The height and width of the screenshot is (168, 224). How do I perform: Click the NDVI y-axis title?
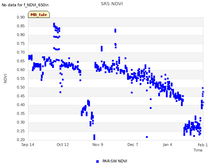[5, 78]
